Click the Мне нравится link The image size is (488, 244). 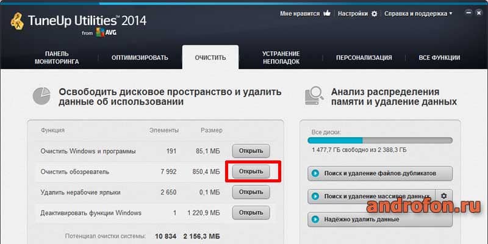pos(300,13)
